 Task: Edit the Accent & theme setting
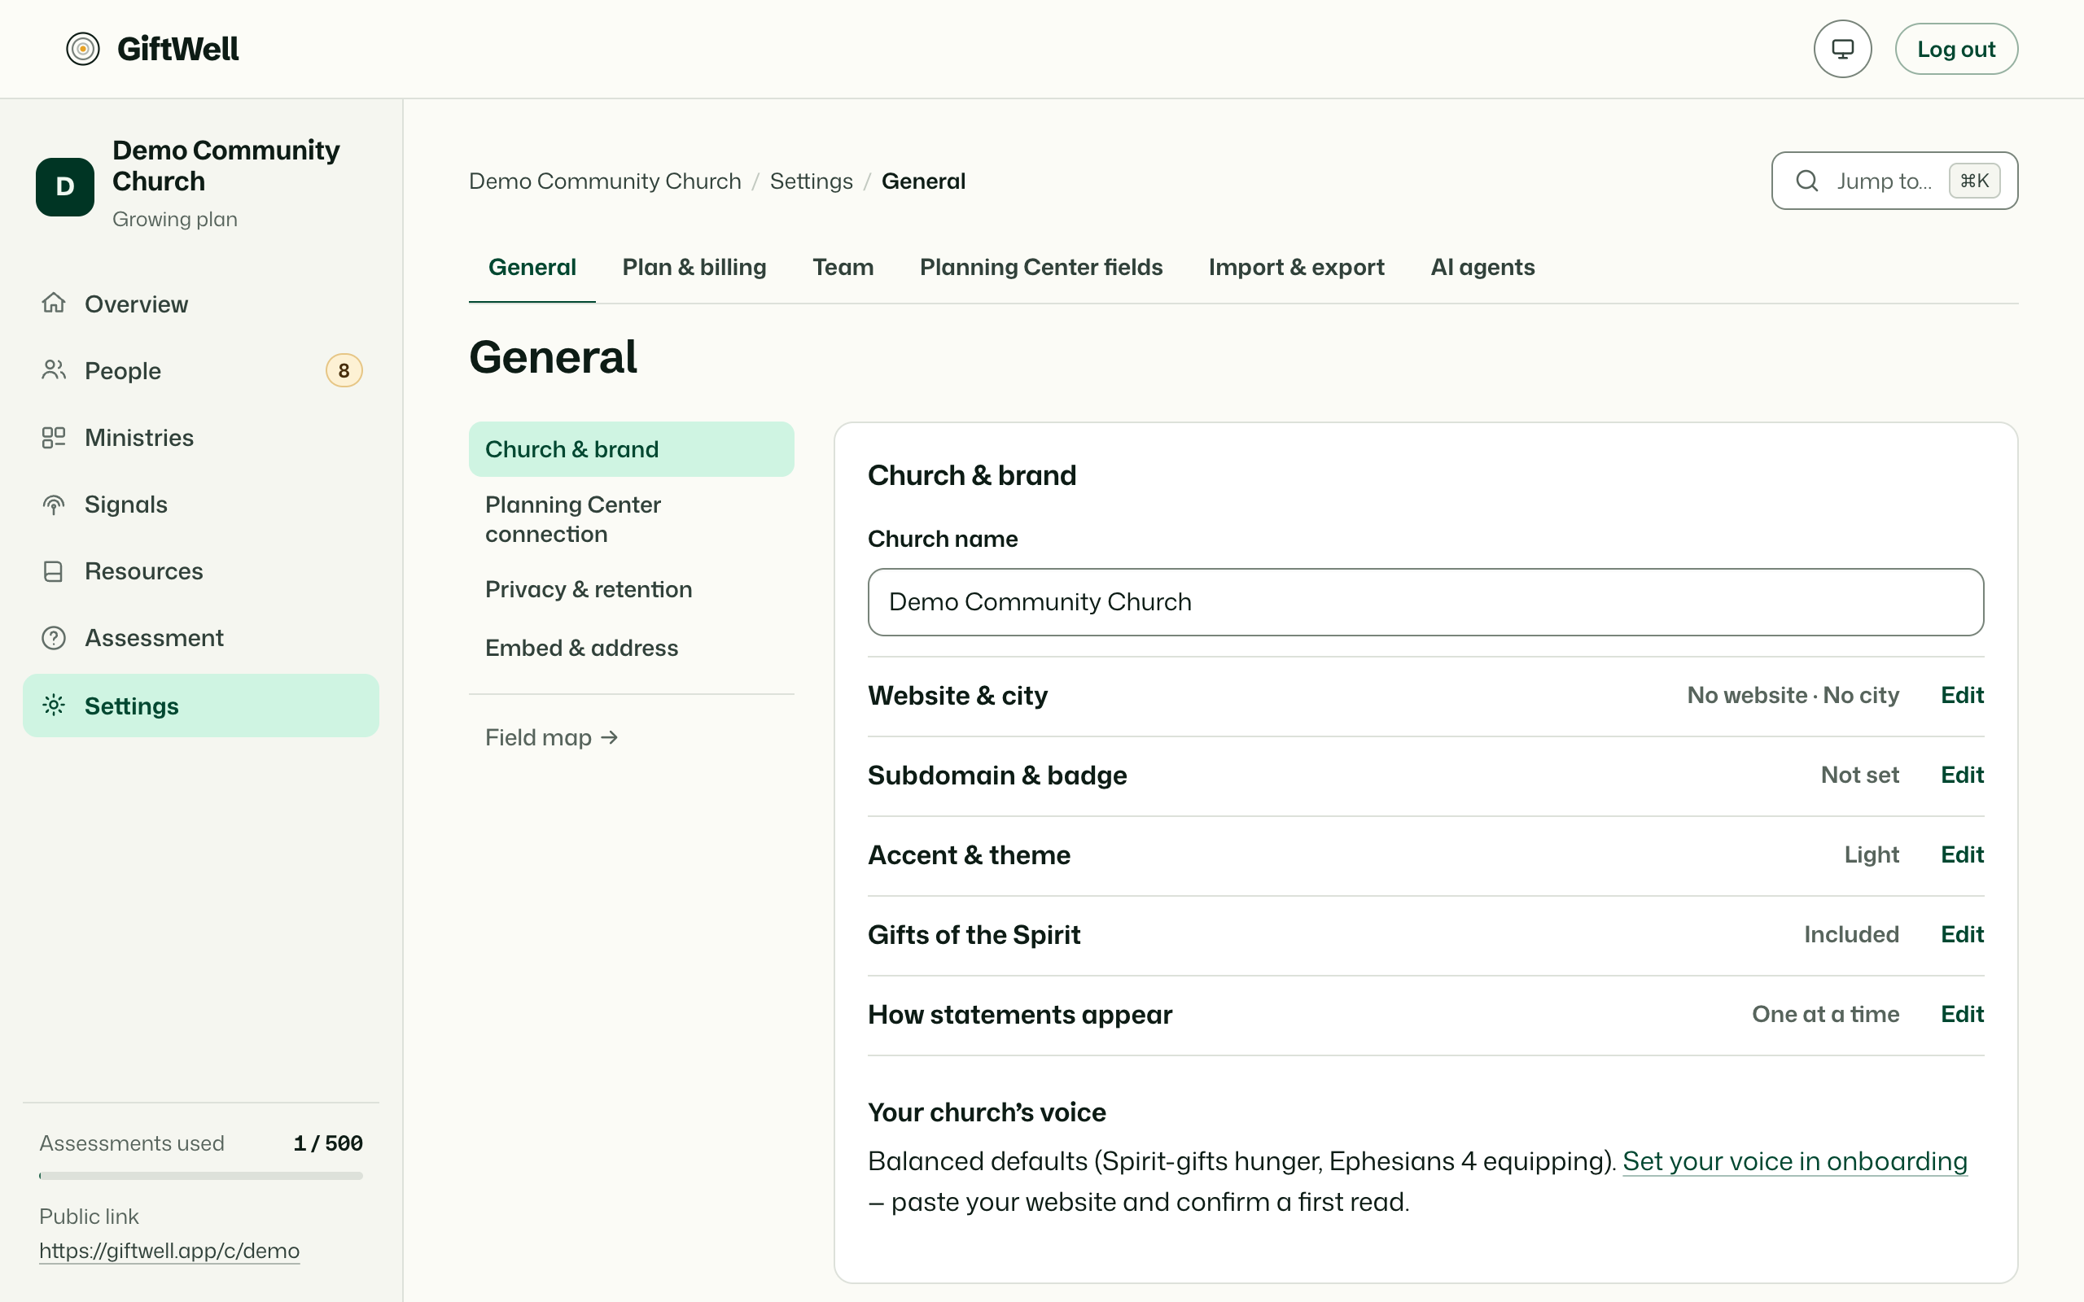pyautogui.click(x=1962, y=854)
